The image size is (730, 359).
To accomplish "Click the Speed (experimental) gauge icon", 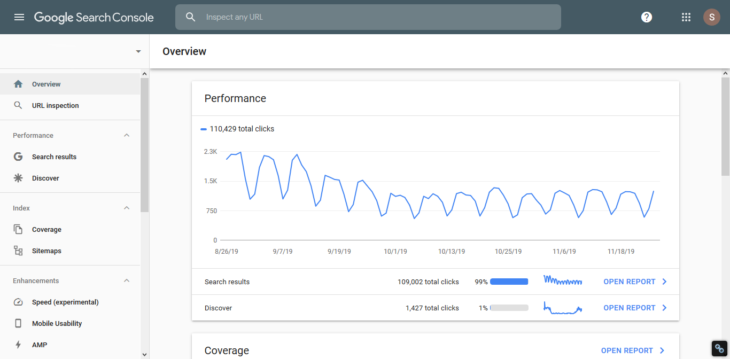I will click(x=18, y=302).
